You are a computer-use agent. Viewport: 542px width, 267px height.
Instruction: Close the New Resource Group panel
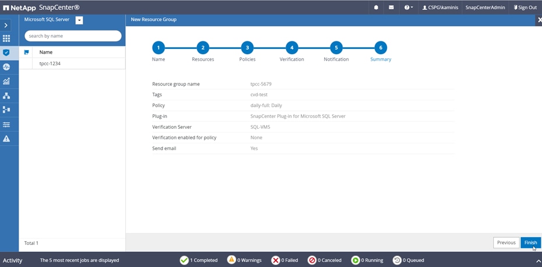point(539,20)
